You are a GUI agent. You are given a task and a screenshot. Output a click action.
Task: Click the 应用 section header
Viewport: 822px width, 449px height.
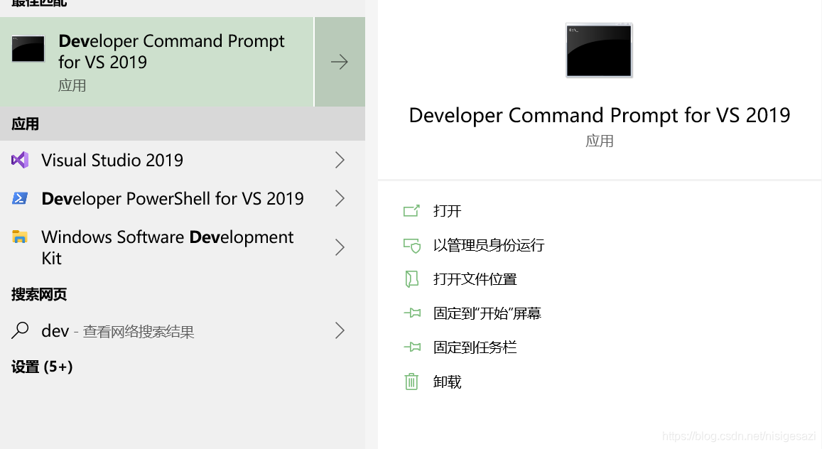coord(25,124)
